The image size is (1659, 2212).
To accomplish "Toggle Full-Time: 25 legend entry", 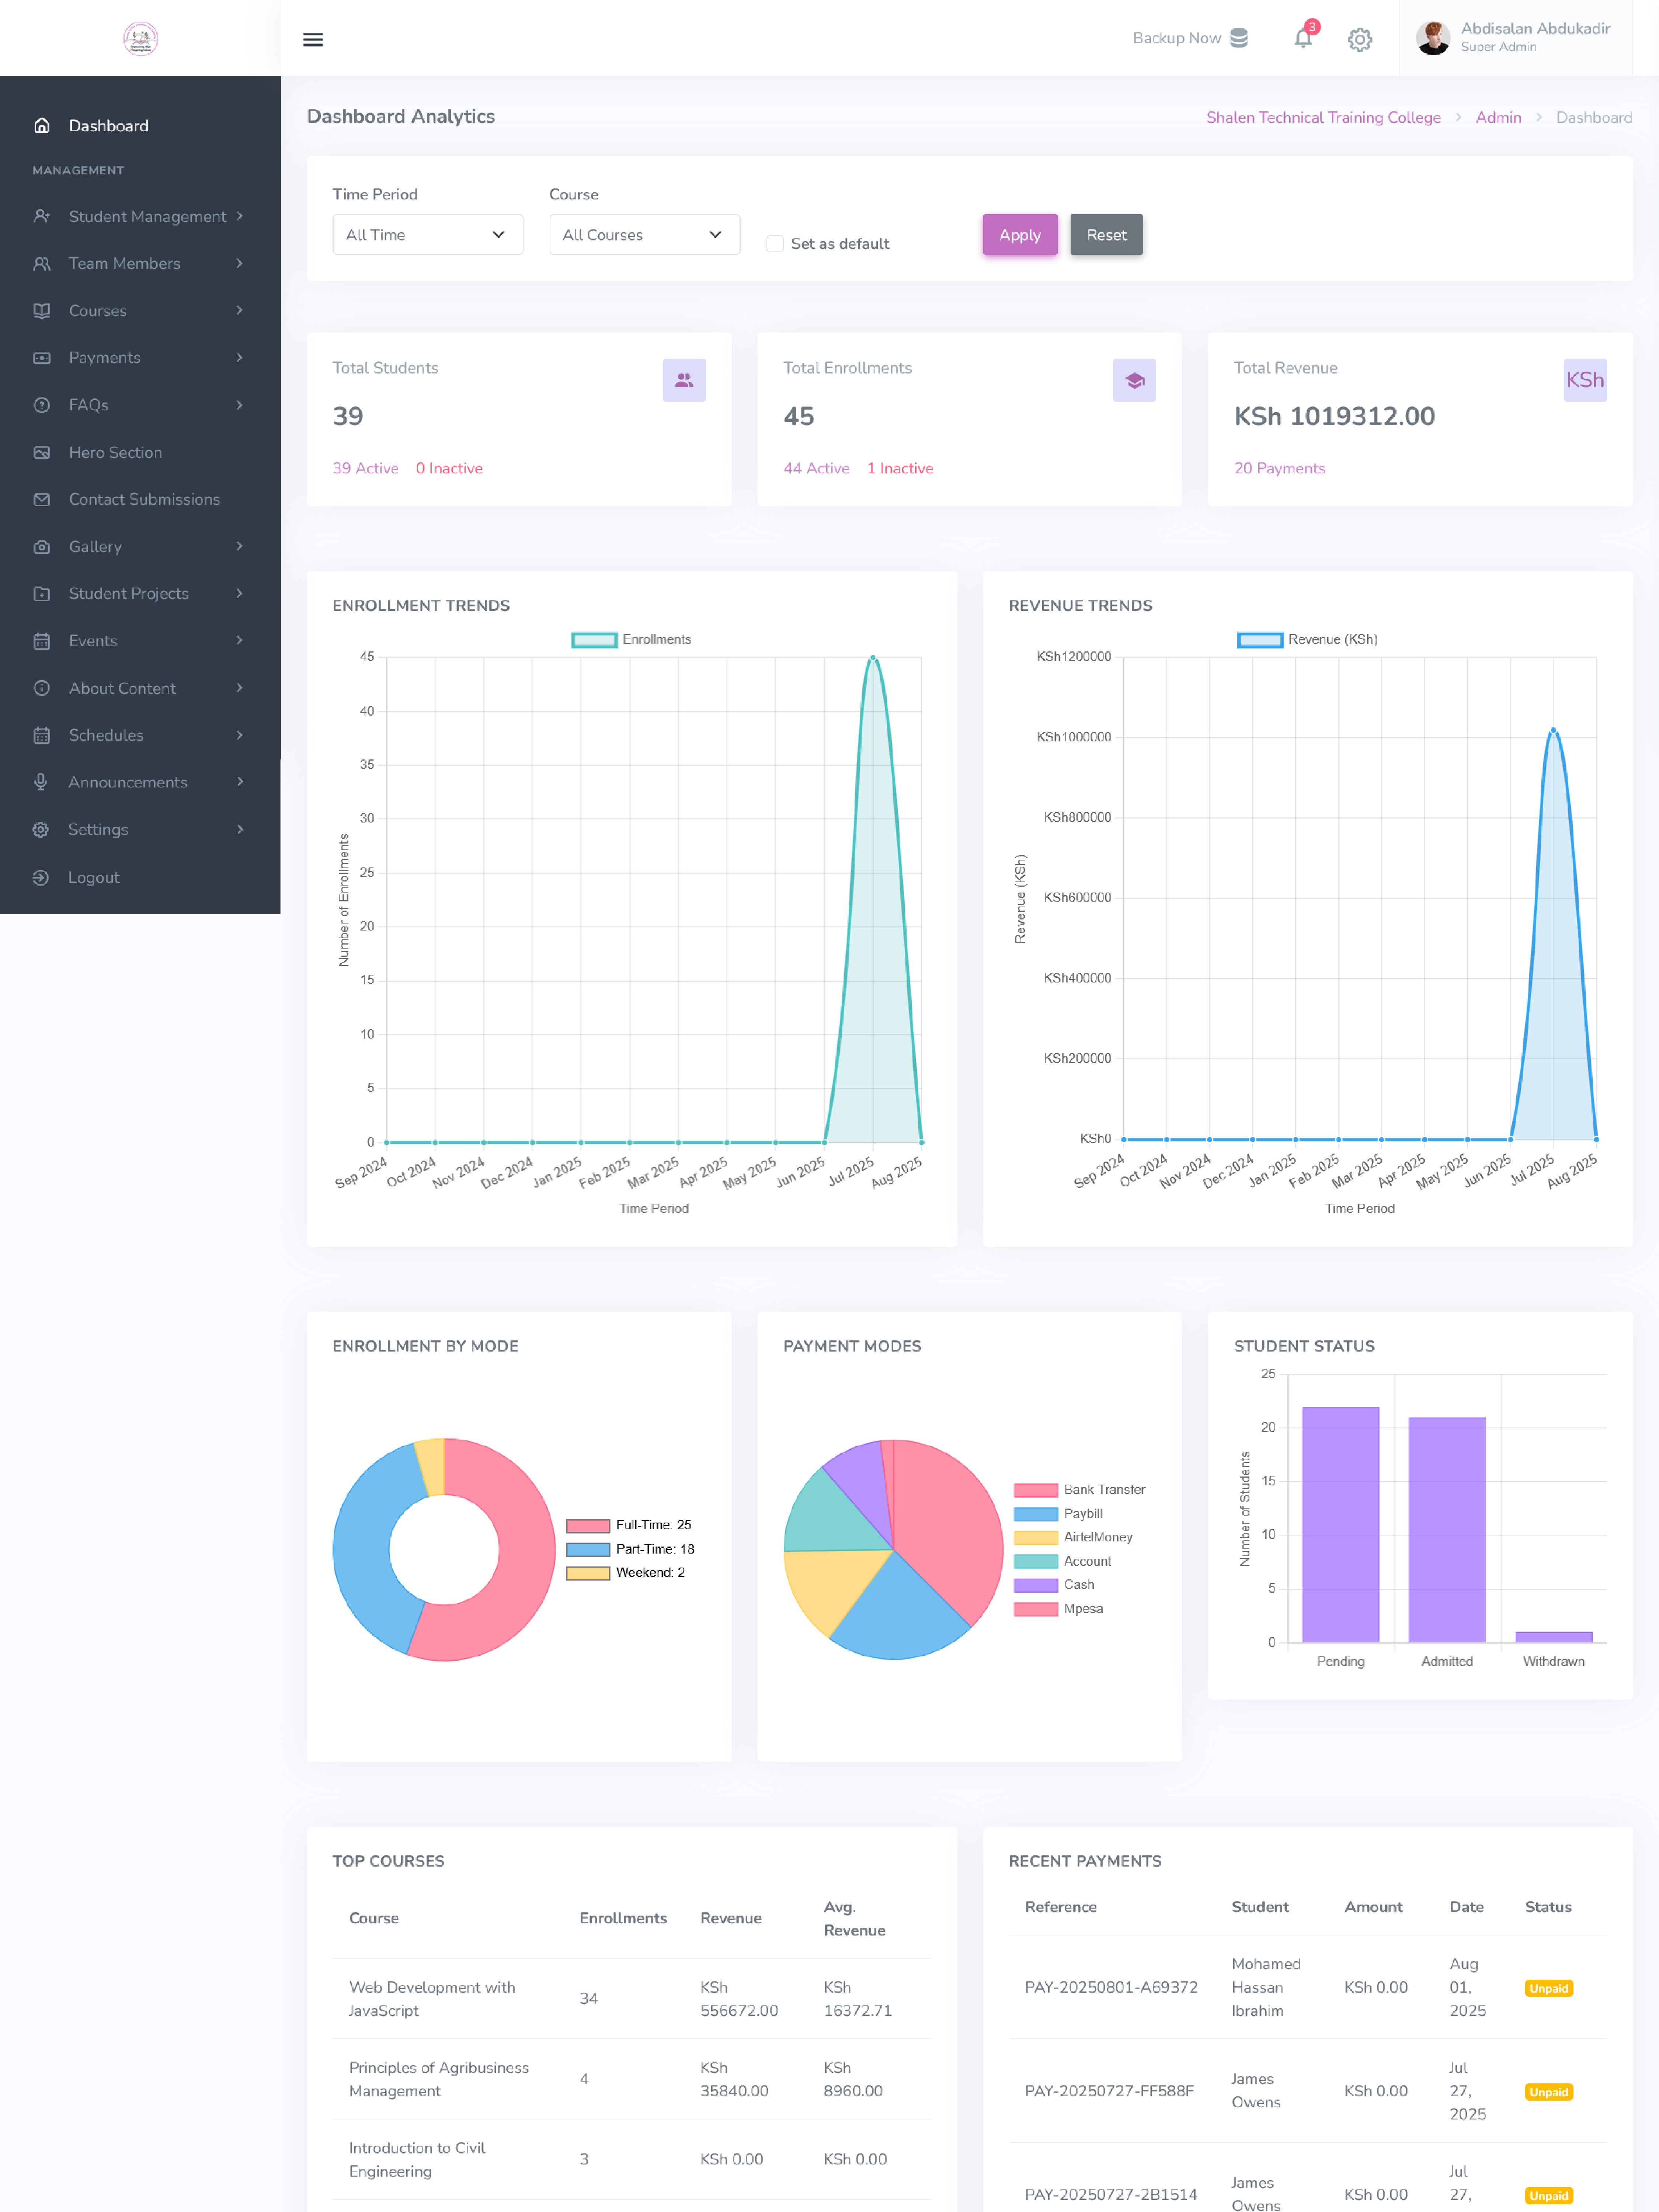I will pyautogui.click(x=629, y=1525).
